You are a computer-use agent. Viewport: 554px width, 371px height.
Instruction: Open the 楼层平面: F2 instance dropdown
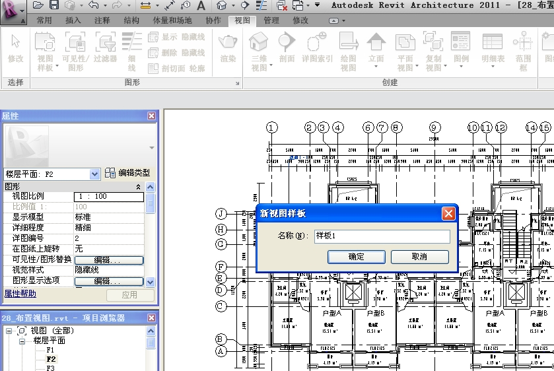pyautogui.click(x=94, y=174)
